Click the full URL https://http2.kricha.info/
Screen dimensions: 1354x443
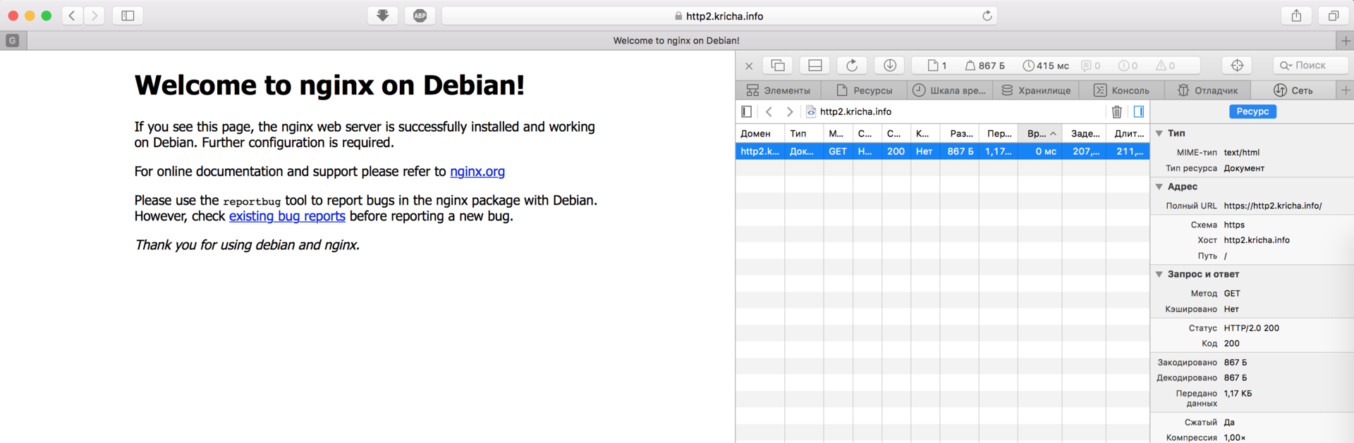pos(1273,206)
